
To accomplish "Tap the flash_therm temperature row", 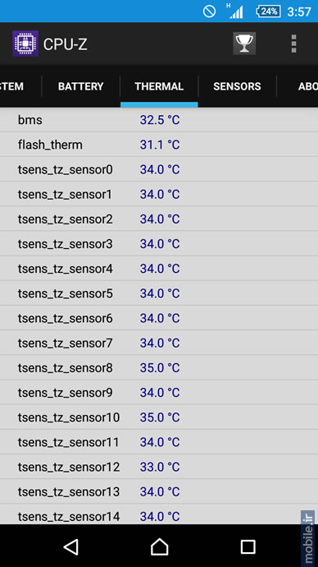I will pos(159,145).
